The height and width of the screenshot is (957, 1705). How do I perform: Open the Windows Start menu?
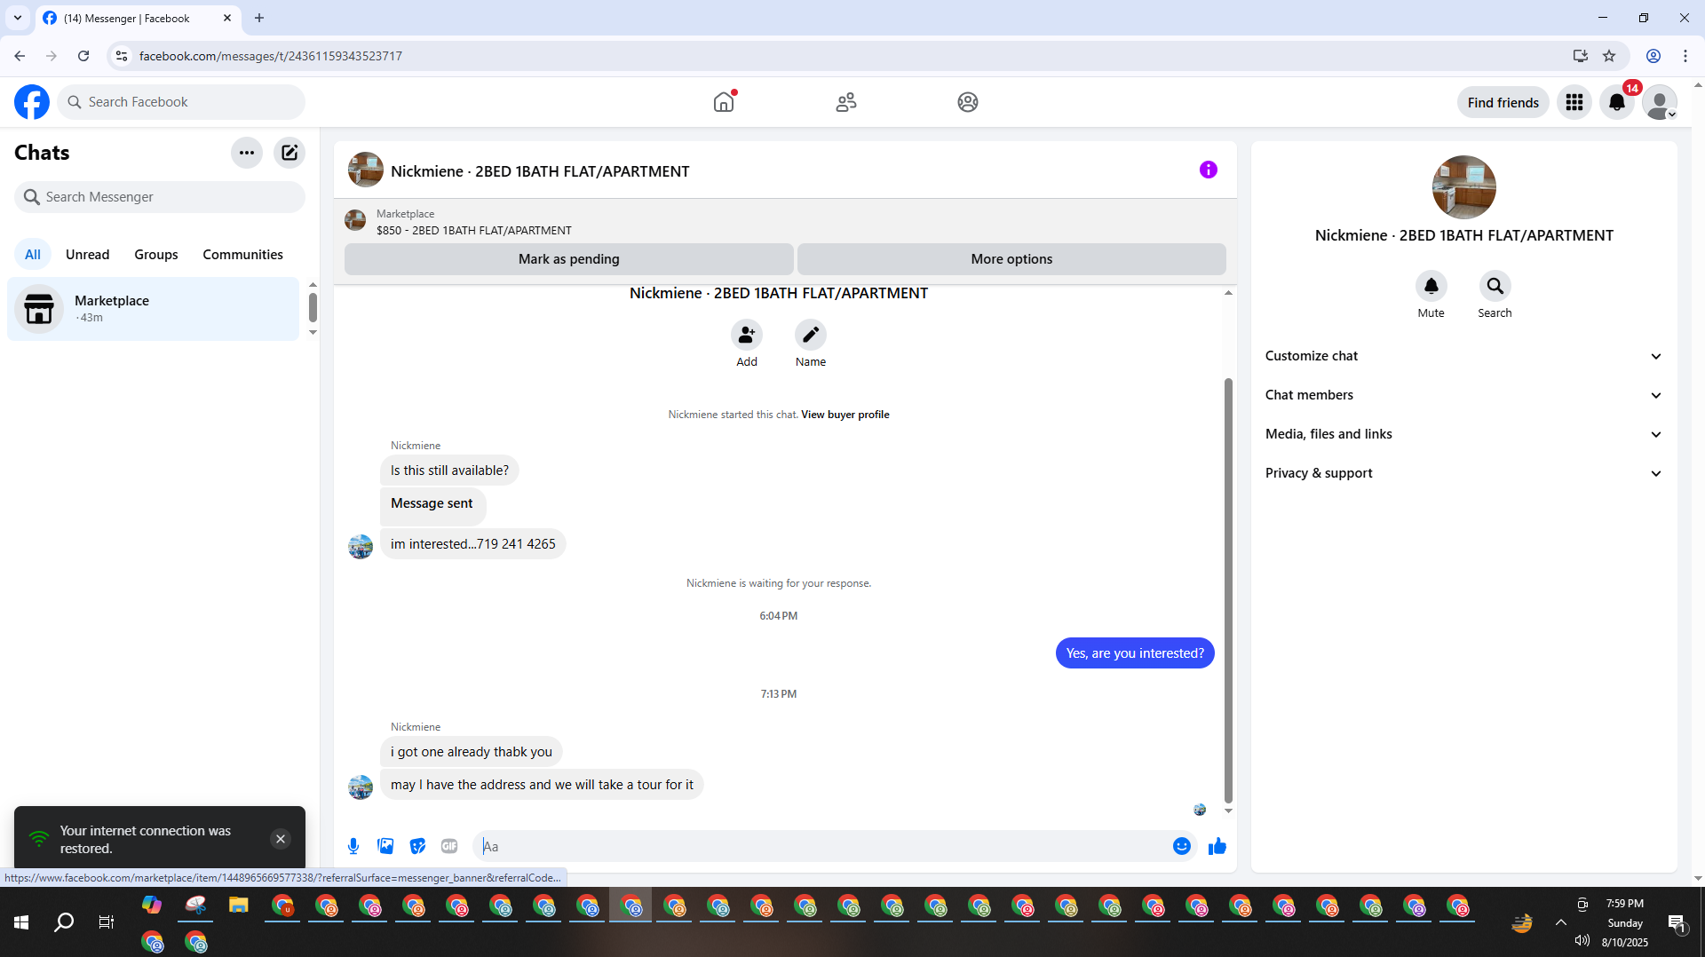(x=21, y=922)
